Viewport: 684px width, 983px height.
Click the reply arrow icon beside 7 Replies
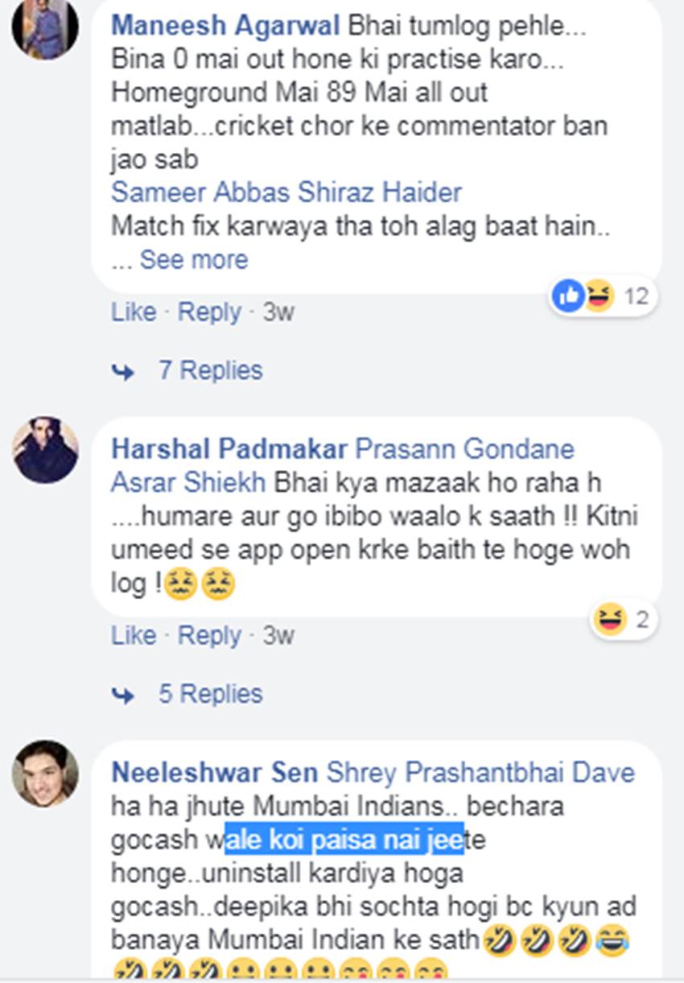(x=123, y=371)
